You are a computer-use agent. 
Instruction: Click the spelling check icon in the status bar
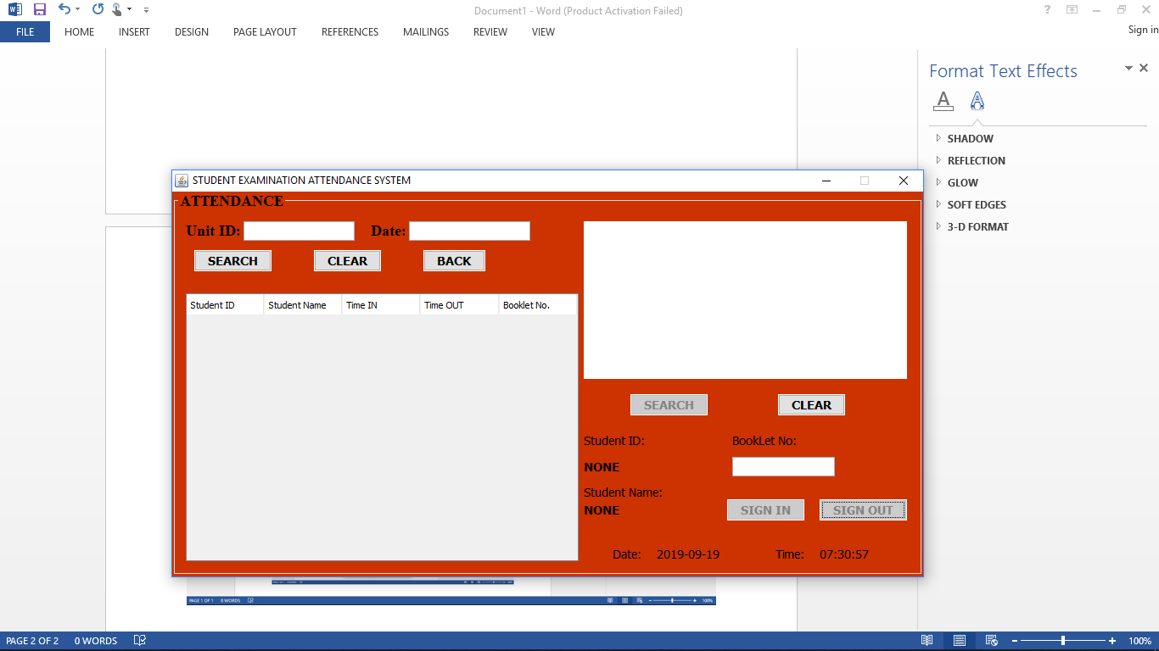(140, 640)
